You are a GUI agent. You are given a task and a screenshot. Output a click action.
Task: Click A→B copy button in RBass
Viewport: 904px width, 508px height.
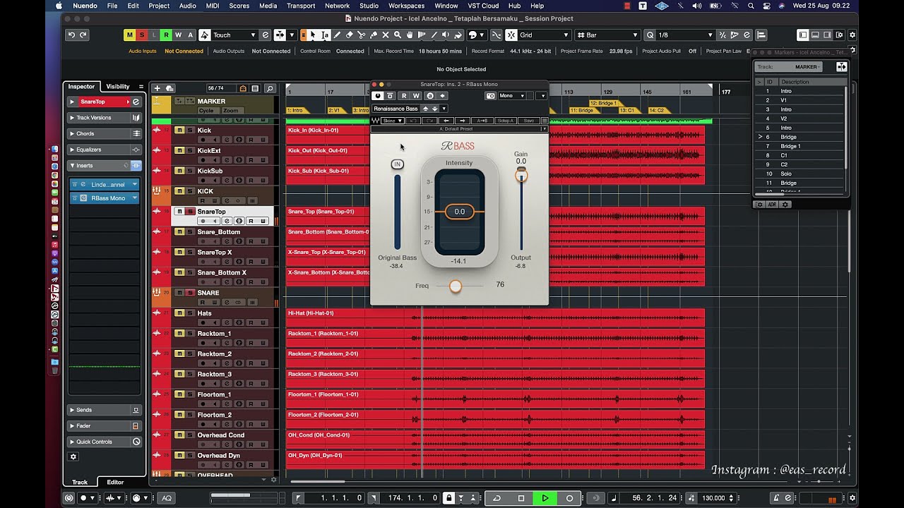(482, 121)
